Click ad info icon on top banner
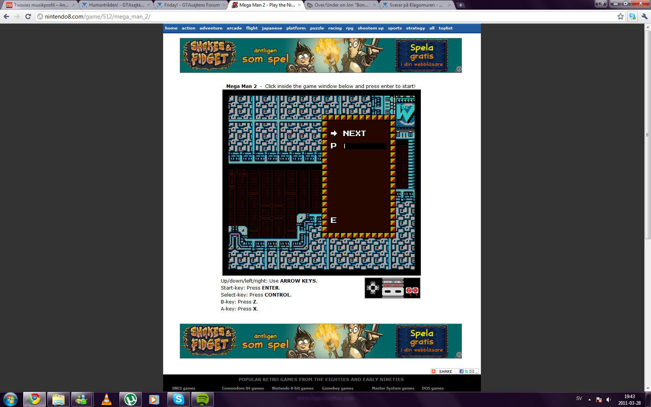651x407 pixels. coord(459,69)
